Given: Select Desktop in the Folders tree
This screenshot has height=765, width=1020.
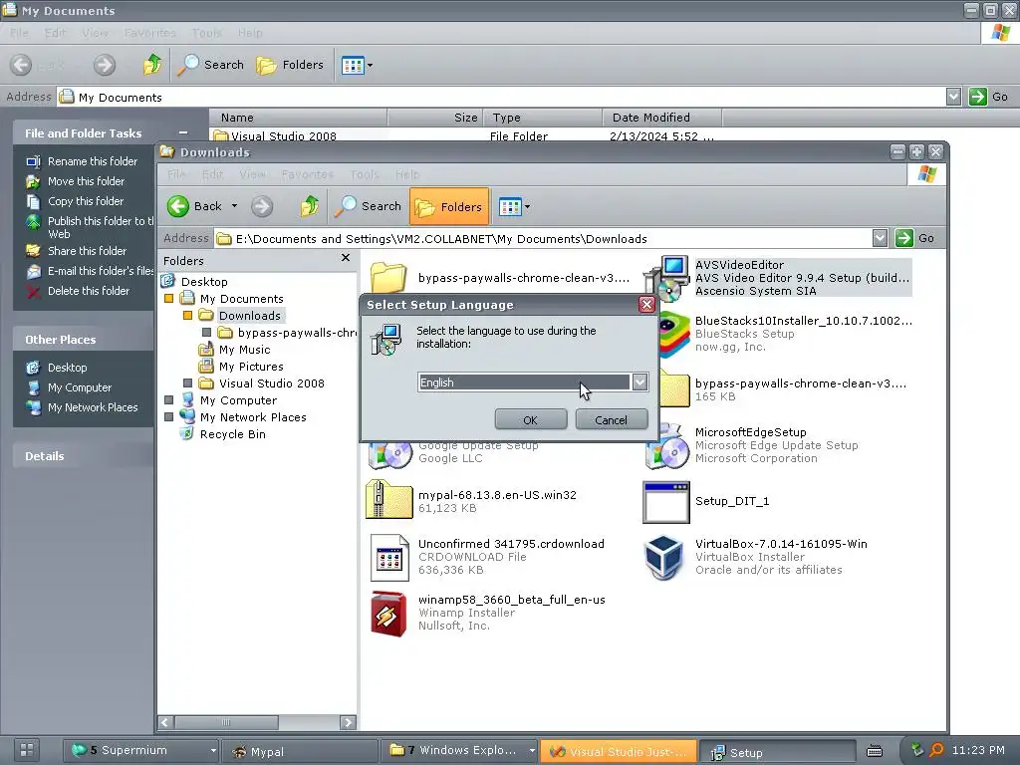Looking at the screenshot, I should pos(204,282).
